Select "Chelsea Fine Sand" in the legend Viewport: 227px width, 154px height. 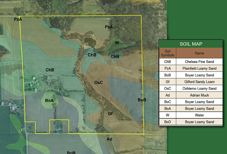199,62
